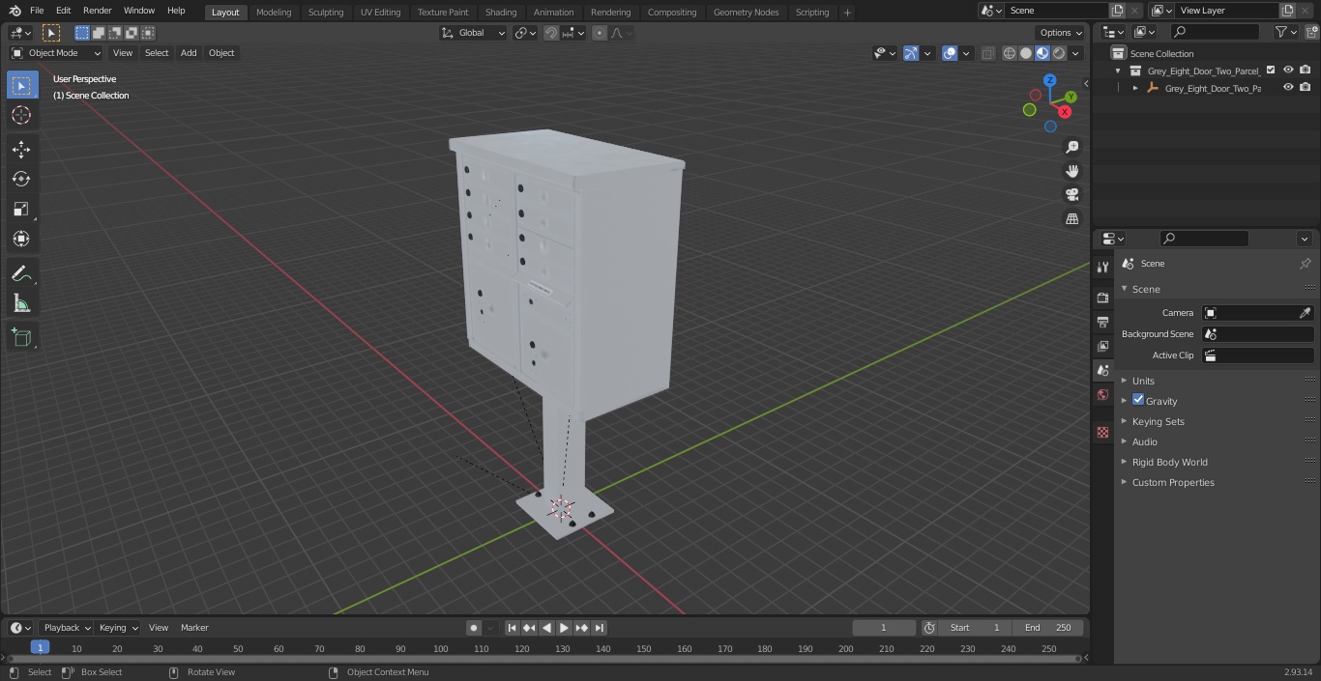Click the viewport pan hand icon
1321x681 pixels.
(1072, 171)
